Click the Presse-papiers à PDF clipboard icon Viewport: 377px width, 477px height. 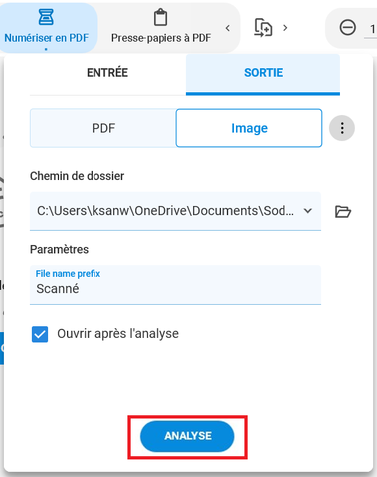click(x=161, y=18)
